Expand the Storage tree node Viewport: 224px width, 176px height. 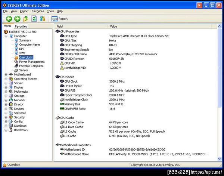click(6, 96)
